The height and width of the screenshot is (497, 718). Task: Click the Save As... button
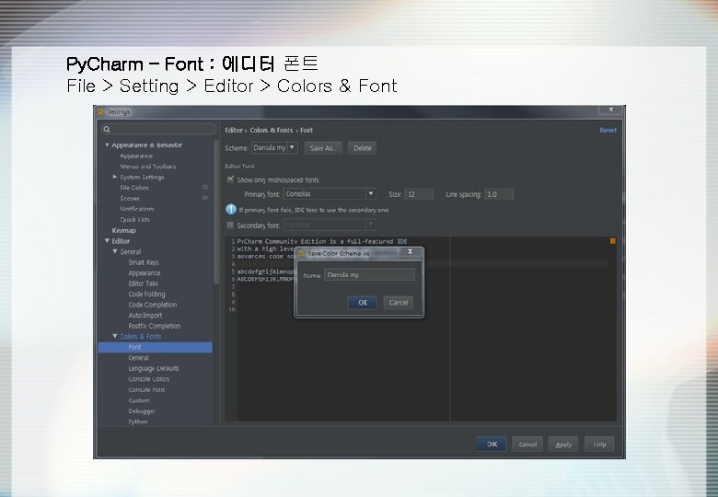point(323,148)
